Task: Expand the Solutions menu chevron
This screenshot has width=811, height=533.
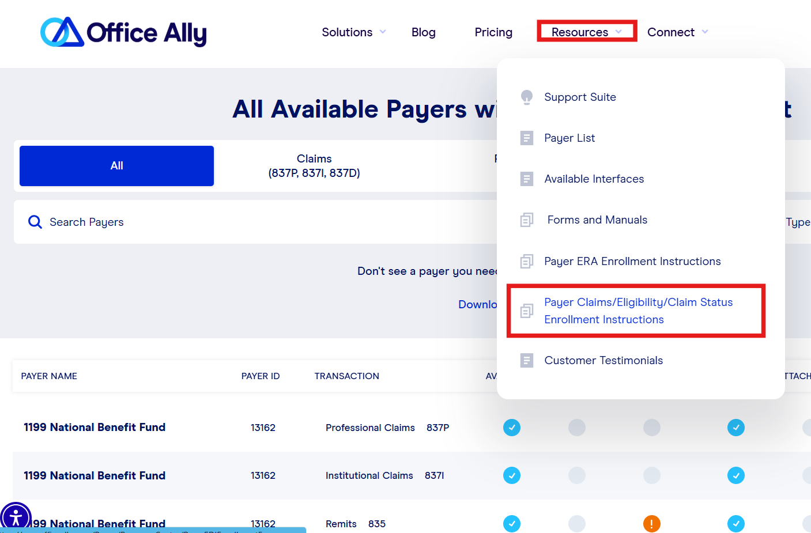Action: pyautogui.click(x=383, y=32)
